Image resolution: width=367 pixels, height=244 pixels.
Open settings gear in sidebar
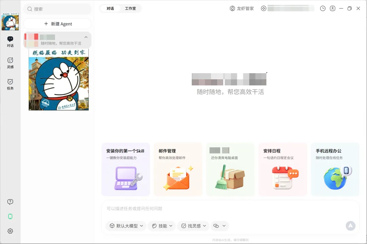coord(10,231)
